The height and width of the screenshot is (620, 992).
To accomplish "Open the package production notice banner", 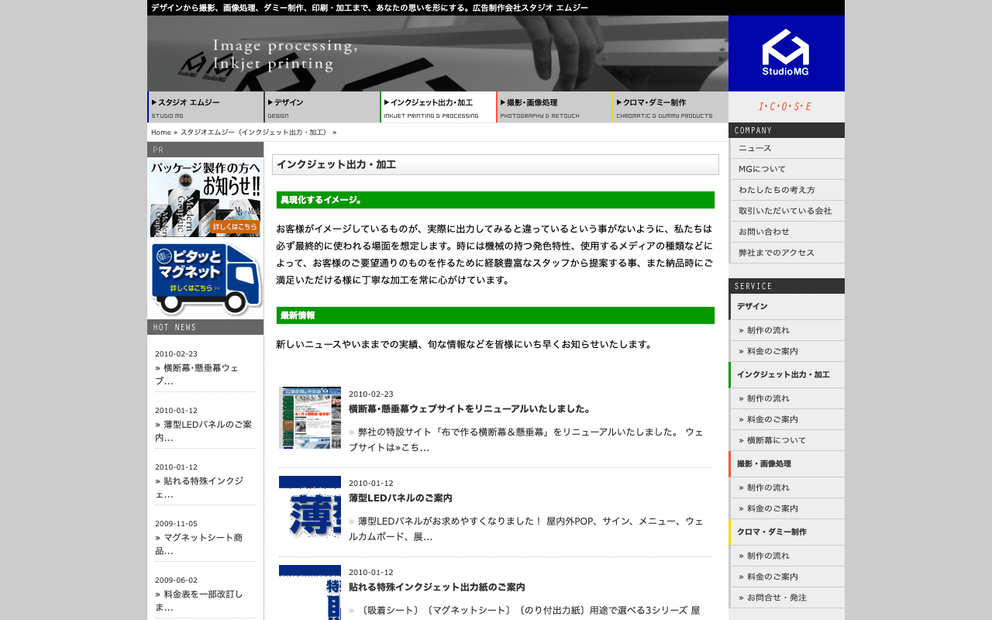I will [205, 198].
